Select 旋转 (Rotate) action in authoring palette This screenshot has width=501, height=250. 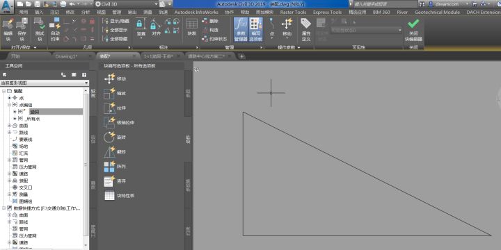point(115,137)
